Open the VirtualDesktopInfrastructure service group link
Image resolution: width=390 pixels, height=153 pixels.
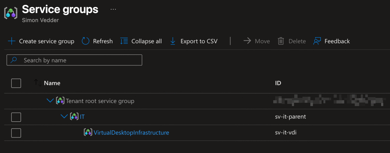point(131,132)
